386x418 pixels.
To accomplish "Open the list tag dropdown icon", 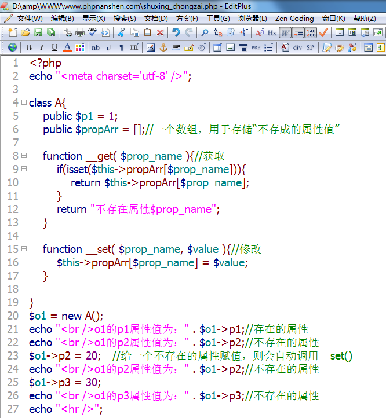I will click(268, 47).
